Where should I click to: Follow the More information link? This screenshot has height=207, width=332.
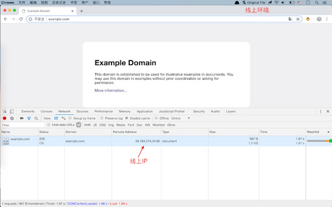111,90
